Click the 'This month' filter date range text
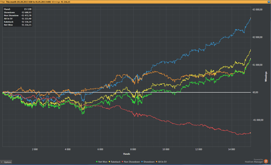 28,2
